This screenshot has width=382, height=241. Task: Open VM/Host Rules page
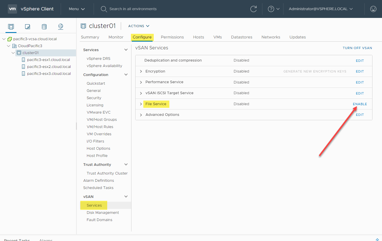coord(100,127)
